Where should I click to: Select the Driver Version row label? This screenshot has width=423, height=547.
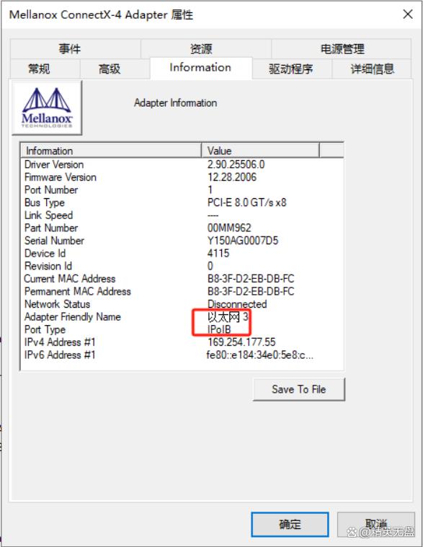point(54,164)
